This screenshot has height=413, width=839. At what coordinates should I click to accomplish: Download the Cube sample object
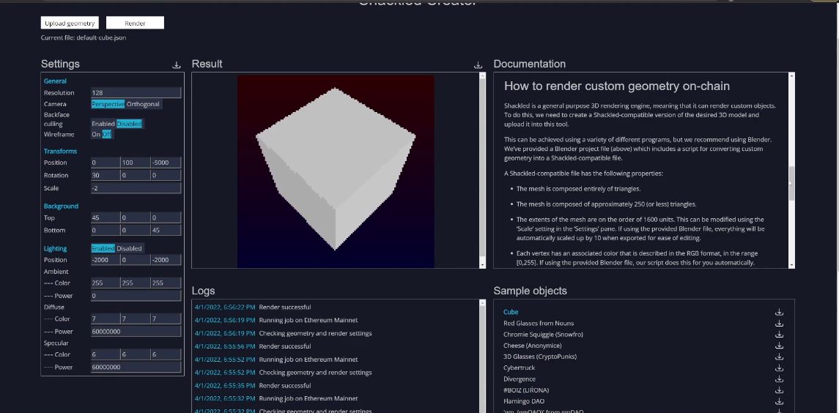779,312
